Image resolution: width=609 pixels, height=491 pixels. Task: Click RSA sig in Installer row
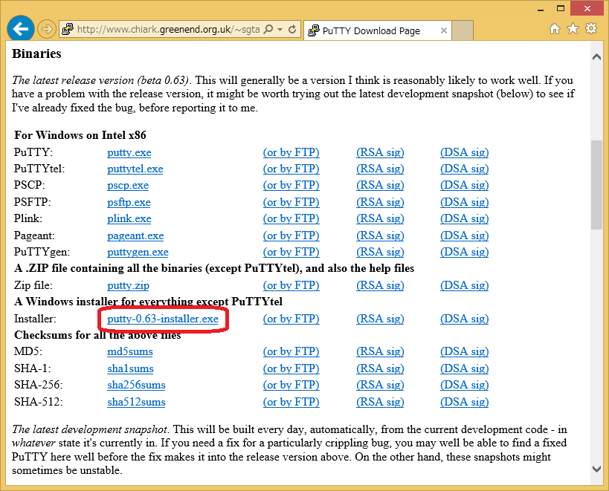coord(380,319)
